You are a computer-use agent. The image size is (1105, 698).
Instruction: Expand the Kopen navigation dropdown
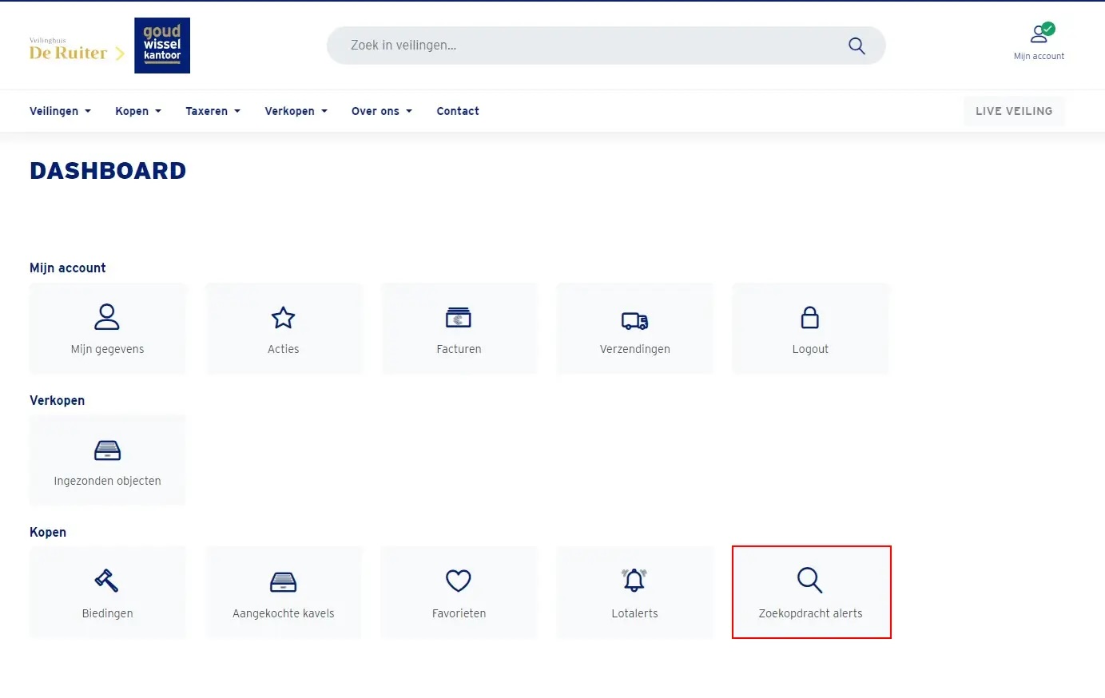point(137,111)
